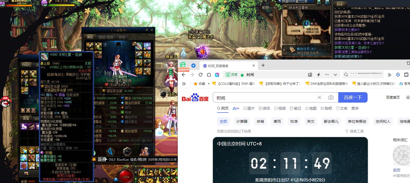Open the 百度首页 link

coord(393,97)
